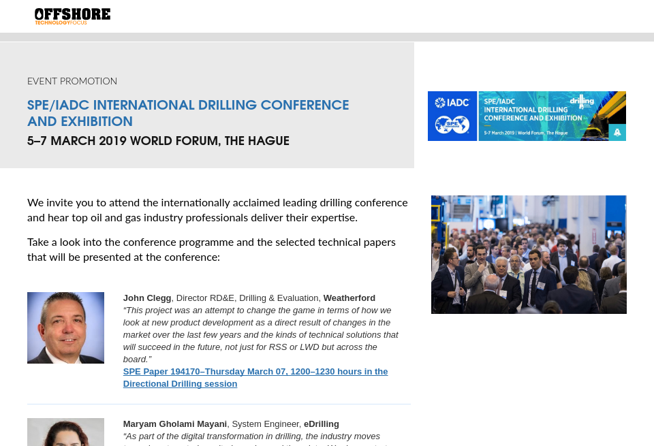This screenshot has height=446, width=654.
Task: Select the name Maryam Gholami Mayani
Action: click(174, 424)
